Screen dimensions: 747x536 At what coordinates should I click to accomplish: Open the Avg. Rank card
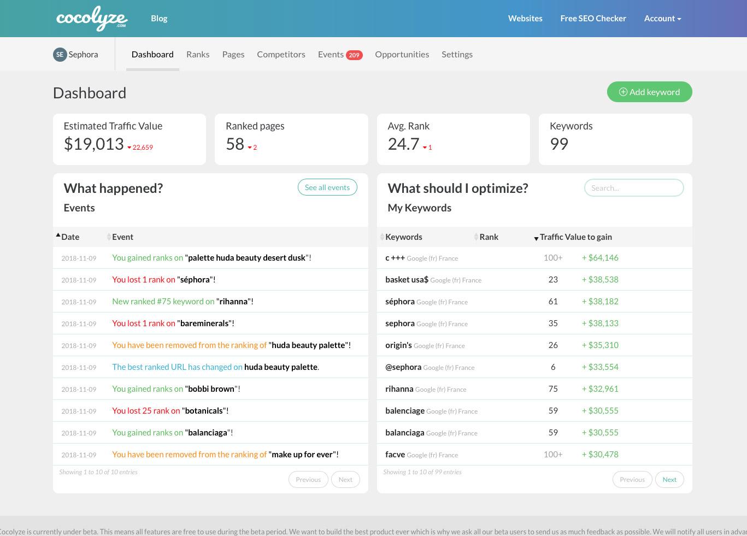tap(454, 139)
